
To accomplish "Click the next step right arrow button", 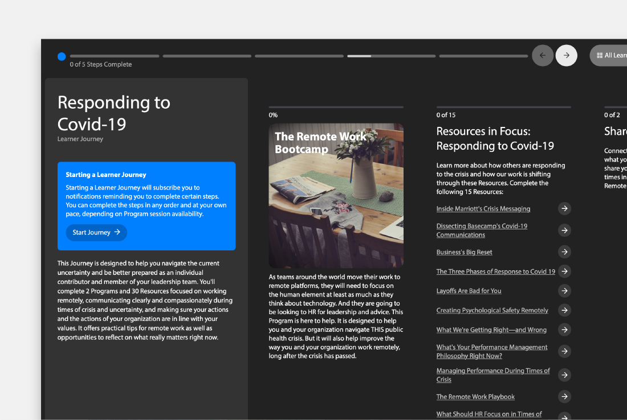I will (566, 56).
